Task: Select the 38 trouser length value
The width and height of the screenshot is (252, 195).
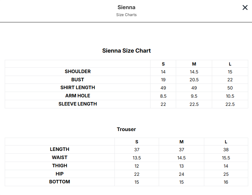Action: pos(226,150)
